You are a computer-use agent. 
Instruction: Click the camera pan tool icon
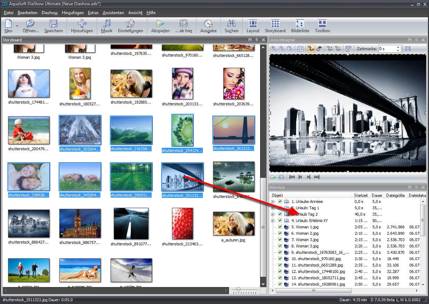pyautogui.click(x=319, y=49)
